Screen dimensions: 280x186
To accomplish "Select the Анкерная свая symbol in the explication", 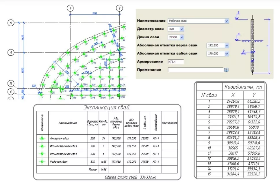I will [x=43, y=138].
